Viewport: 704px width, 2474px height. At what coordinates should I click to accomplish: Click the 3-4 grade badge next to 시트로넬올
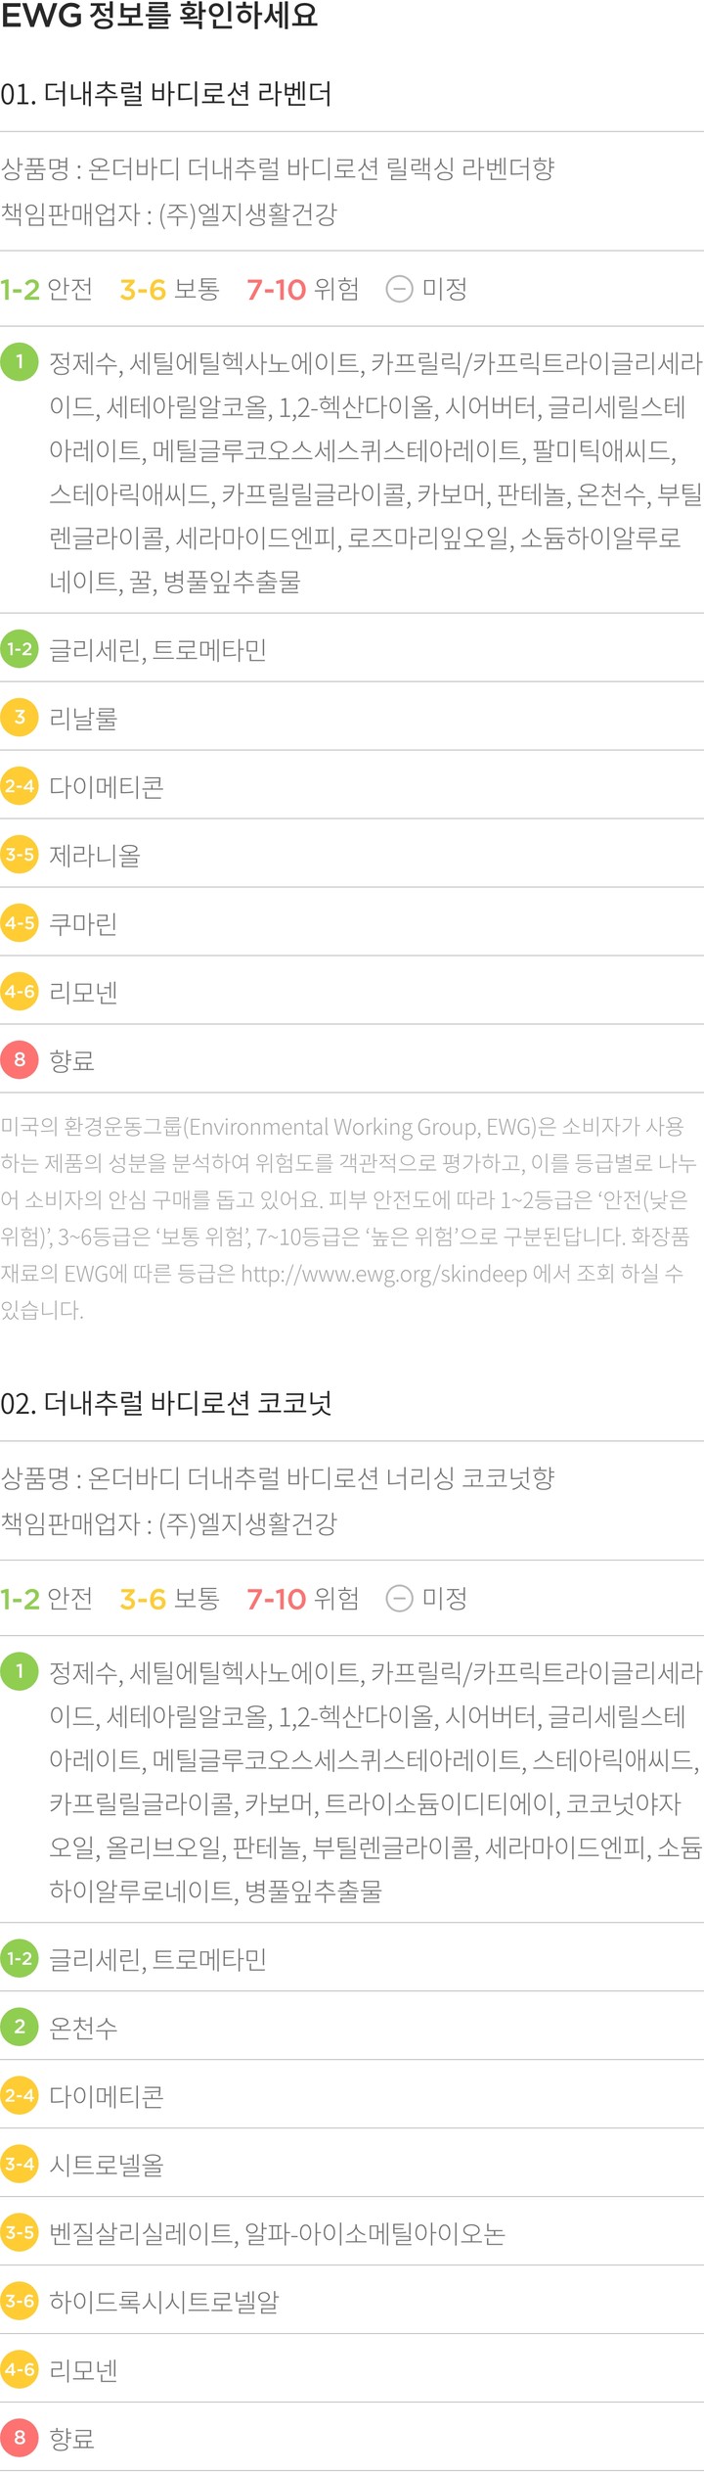coord(19,2164)
